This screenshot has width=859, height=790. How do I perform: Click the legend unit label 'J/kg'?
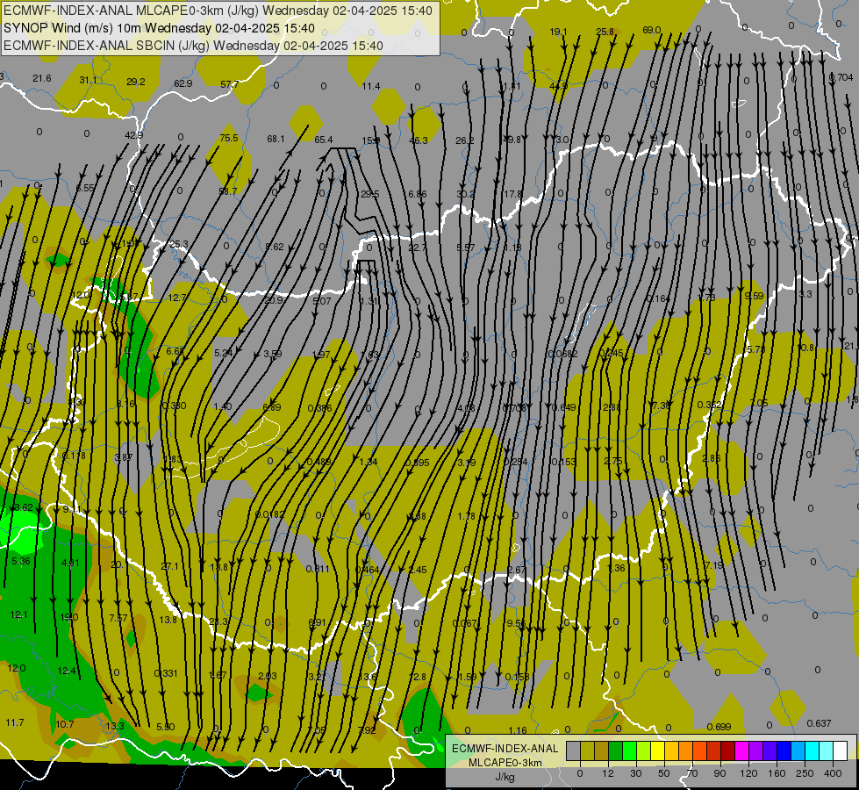pyautogui.click(x=505, y=777)
